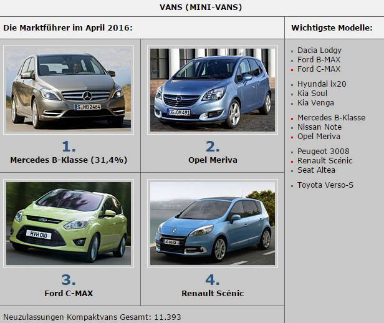Click the rank number 2 heading
Image resolution: width=384 pixels, height=323 pixels.
(213, 147)
